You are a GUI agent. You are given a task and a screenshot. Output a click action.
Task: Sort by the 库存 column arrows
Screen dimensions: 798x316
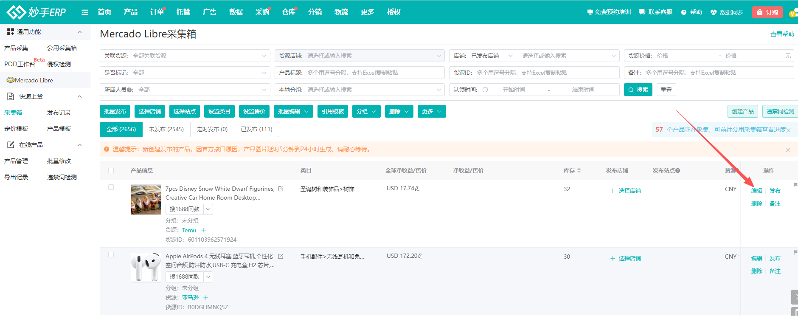pos(579,170)
